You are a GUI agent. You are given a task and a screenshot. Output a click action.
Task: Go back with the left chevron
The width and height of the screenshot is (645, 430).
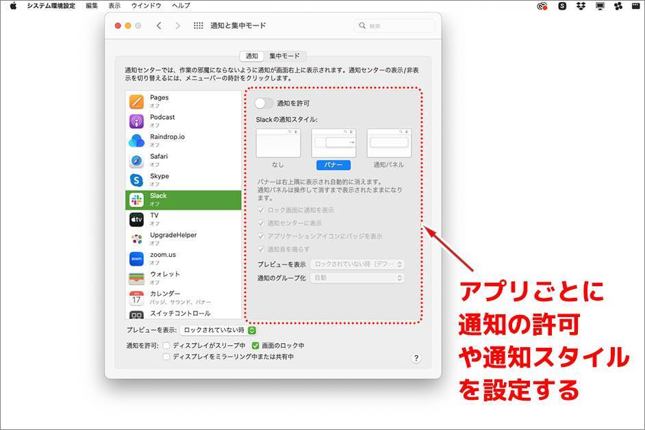point(159,25)
